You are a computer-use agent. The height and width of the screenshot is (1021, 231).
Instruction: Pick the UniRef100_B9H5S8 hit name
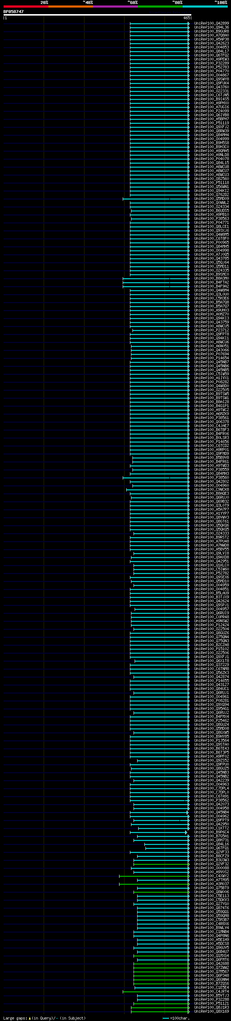[211, 143]
